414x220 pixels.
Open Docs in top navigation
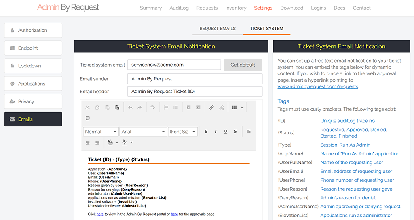pos(340,8)
